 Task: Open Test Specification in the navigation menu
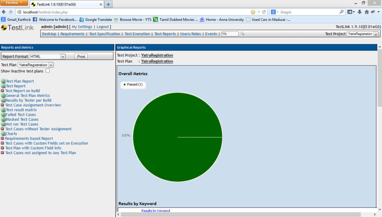(104, 34)
